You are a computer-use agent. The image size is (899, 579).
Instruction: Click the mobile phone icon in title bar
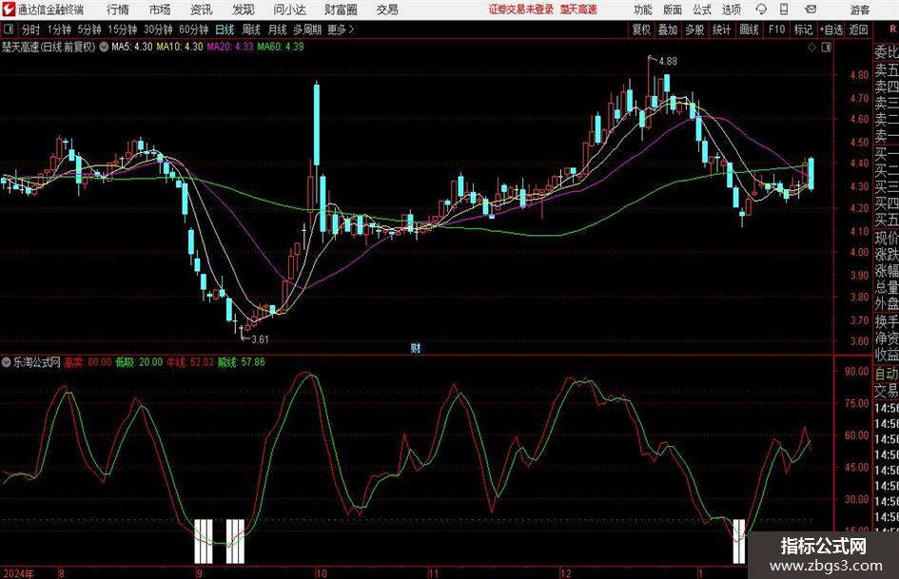pos(784,10)
